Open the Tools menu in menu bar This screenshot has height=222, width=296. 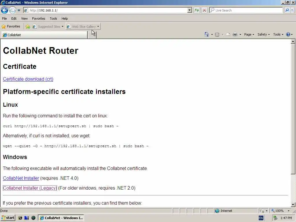(x=53, y=18)
